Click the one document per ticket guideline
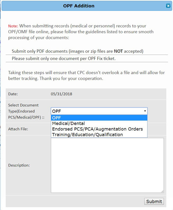Screen dimensions: 173x210 point(64,58)
